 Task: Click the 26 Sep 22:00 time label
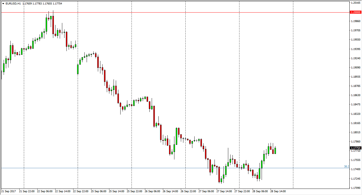188,192
